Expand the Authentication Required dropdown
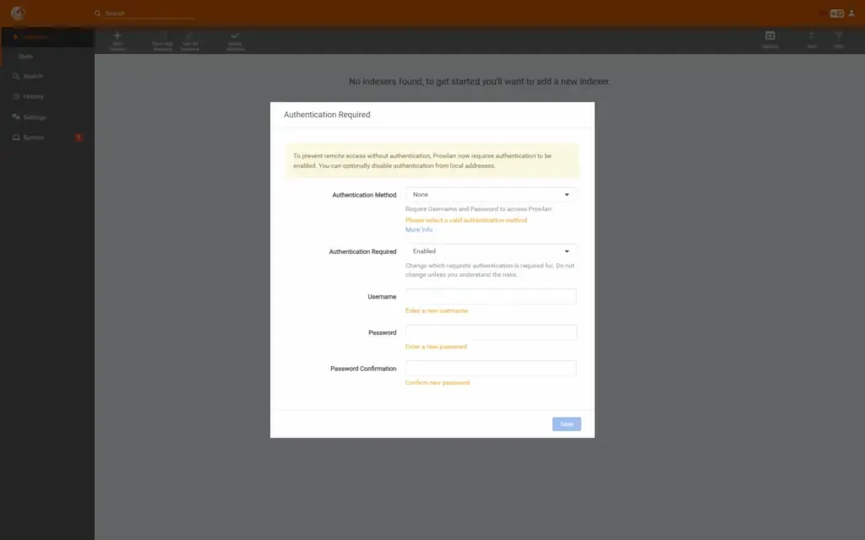This screenshot has height=540, width=865. click(x=491, y=251)
